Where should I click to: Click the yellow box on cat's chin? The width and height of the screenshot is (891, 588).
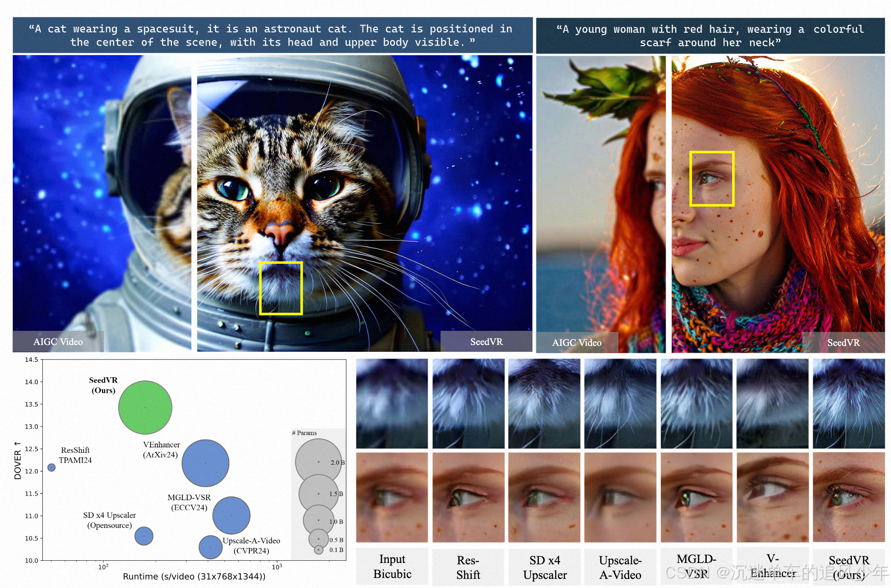tap(281, 288)
